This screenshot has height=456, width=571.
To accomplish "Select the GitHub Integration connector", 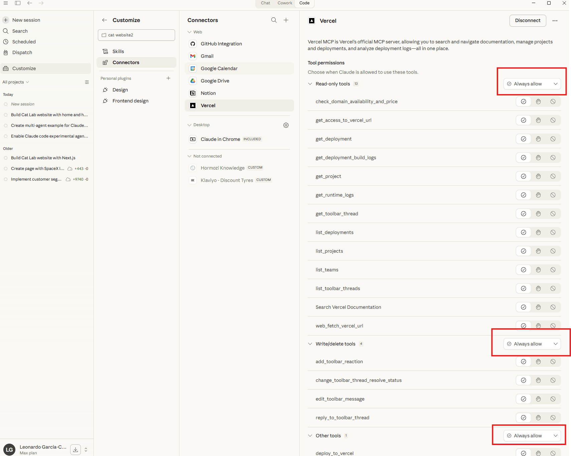I will (x=239, y=44).
